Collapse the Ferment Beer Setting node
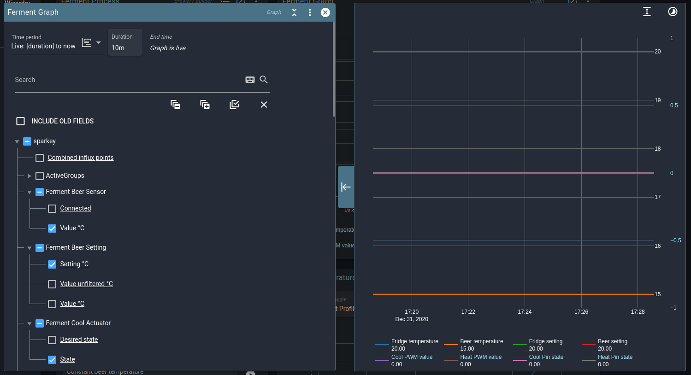This screenshot has width=691, height=375. [x=30, y=248]
